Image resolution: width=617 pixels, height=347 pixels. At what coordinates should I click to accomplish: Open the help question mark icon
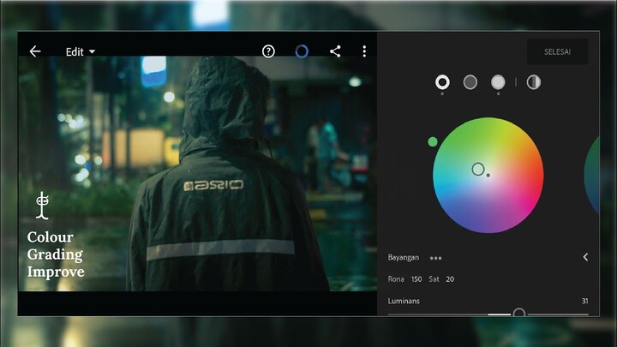268,51
